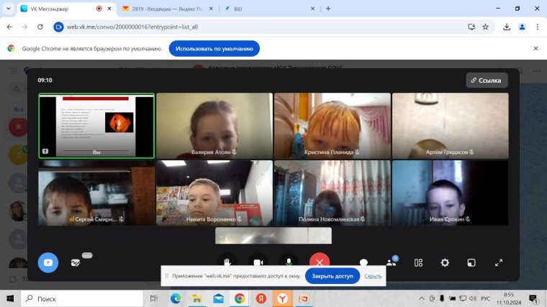End the call with red button
Viewport: 547px width, 307px height.
(319, 262)
